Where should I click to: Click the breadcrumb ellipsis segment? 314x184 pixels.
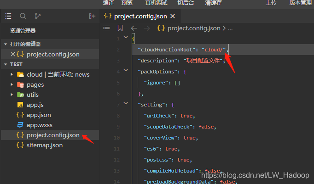[230, 29]
